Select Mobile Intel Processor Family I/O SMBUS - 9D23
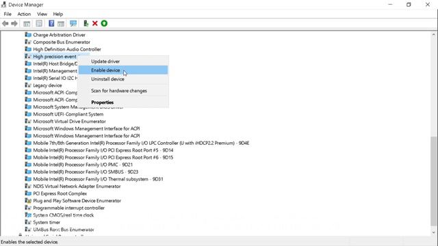438x246 pixels. coord(86,172)
